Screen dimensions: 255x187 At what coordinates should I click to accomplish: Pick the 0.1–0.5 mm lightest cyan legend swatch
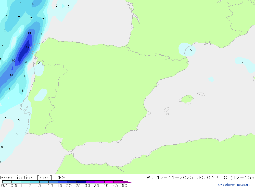click(x=7, y=182)
